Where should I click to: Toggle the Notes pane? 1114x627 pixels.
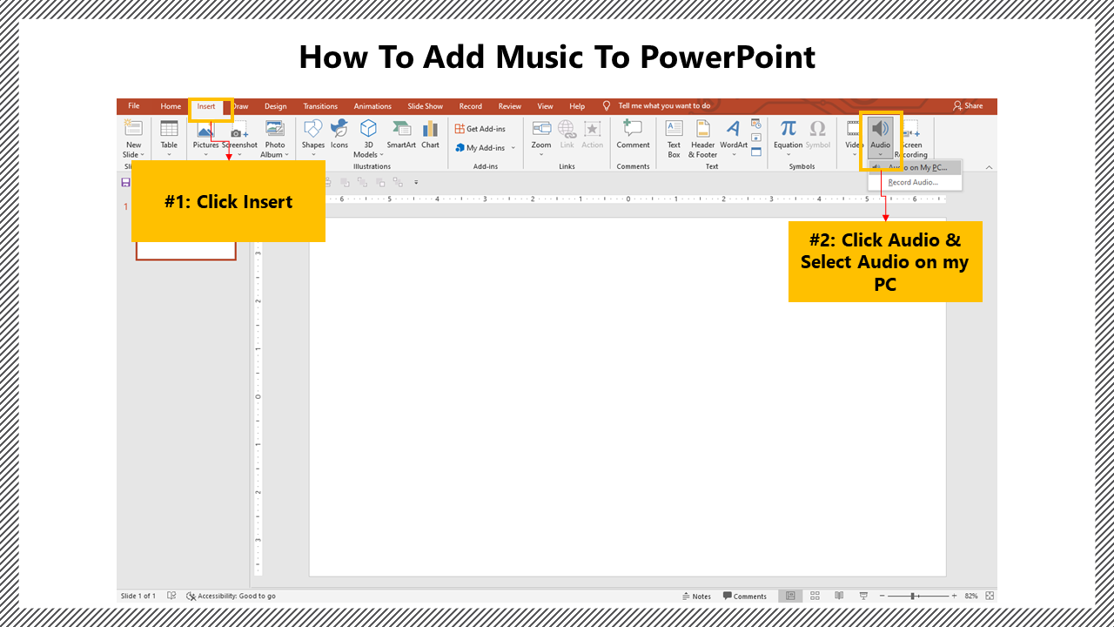coord(696,596)
